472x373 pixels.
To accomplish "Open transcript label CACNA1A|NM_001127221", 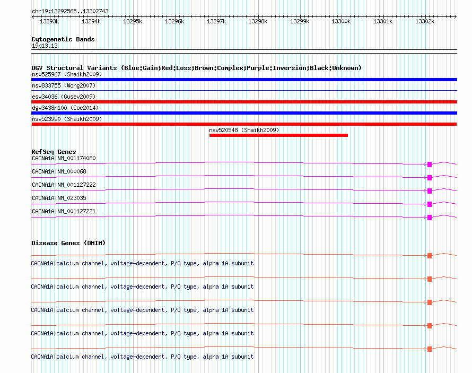I will tap(64, 211).
